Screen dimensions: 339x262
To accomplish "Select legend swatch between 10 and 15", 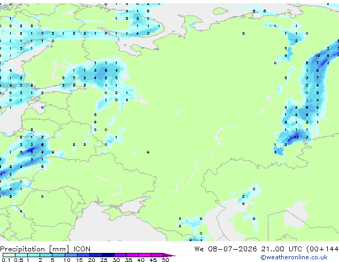I will [x=71, y=255].
